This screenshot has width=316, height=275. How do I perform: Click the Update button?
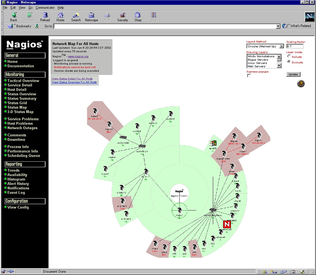pyautogui.click(x=293, y=74)
